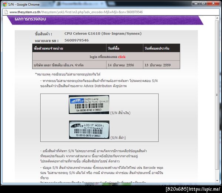Click the vertical scrollbar thumb
This screenshot has height=193, width=222.
217,95
